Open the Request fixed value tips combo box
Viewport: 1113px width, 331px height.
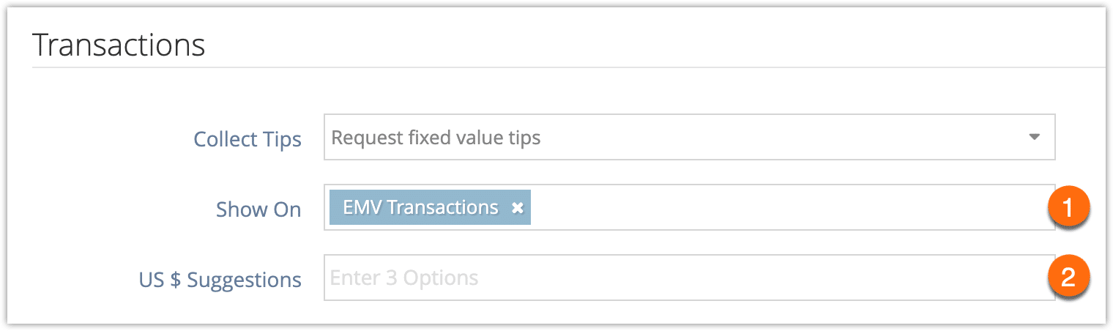coord(689,137)
